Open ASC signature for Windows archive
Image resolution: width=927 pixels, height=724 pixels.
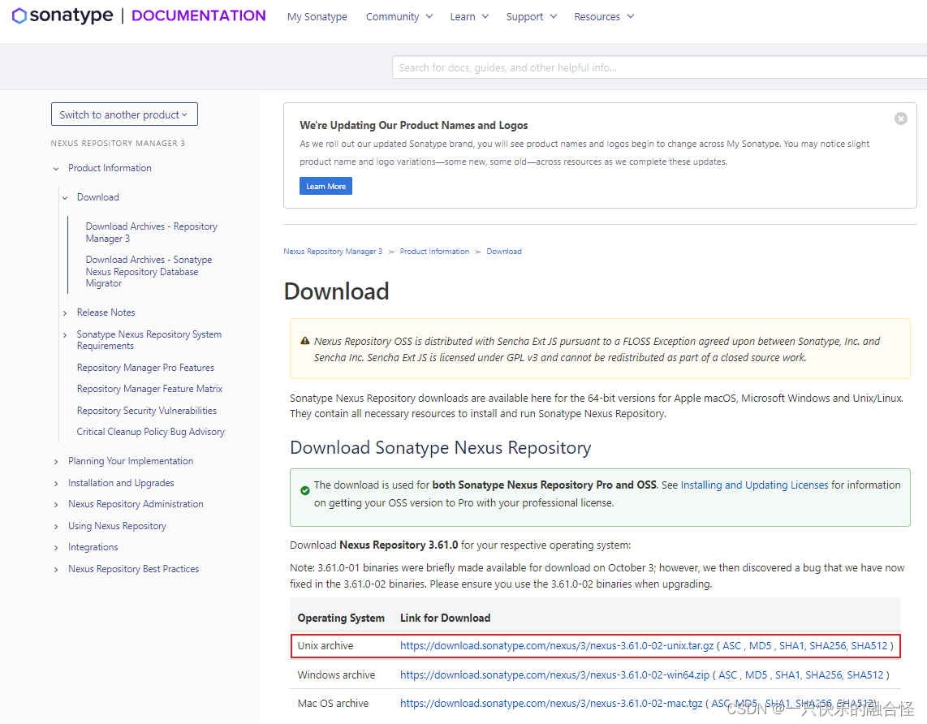[727, 675]
